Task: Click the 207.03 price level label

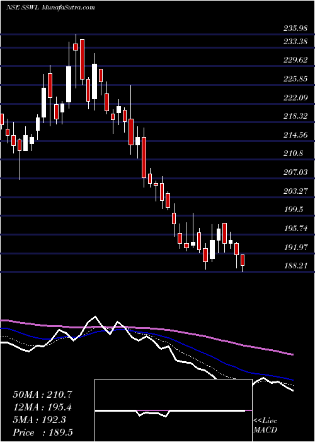Action: [295, 172]
